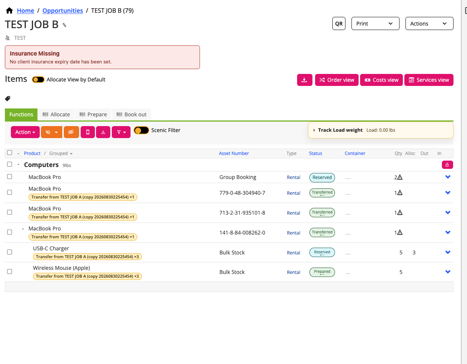The width and height of the screenshot is (467, 364).
Task: Click Rental type link on USB-C Charger row
Action: (293, 253)
